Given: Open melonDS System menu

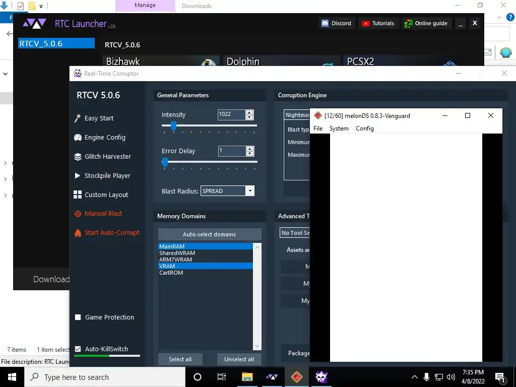Looking at the screenshot, I should [339, 128].
